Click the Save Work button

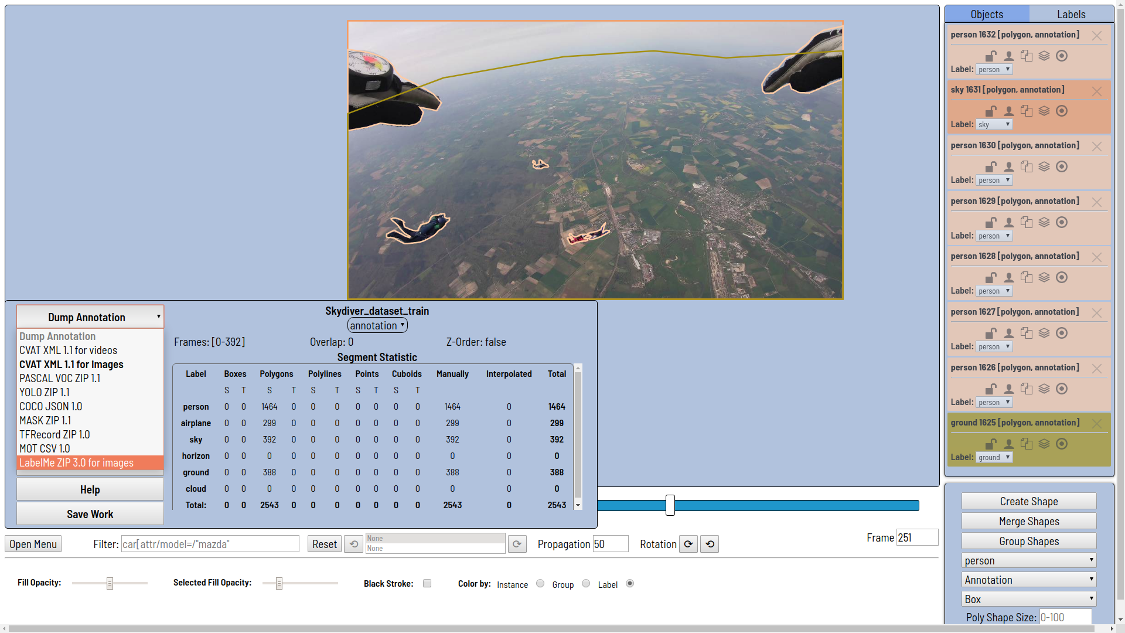point(90,514)
